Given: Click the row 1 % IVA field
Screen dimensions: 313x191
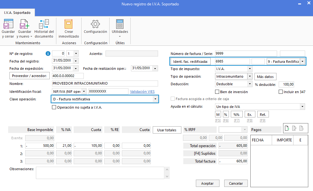Looking at the screenshot, I should (64, 146).
